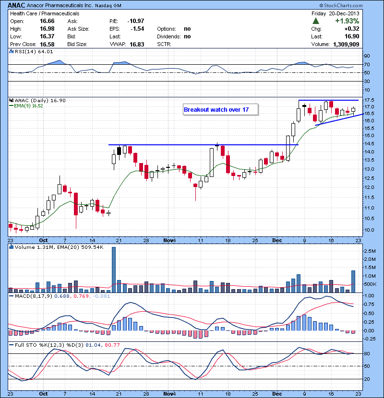Click the candlestick icon beside ANAC (Daily)
This screenshot has height=398, width=384.
[x=12, y=100]
